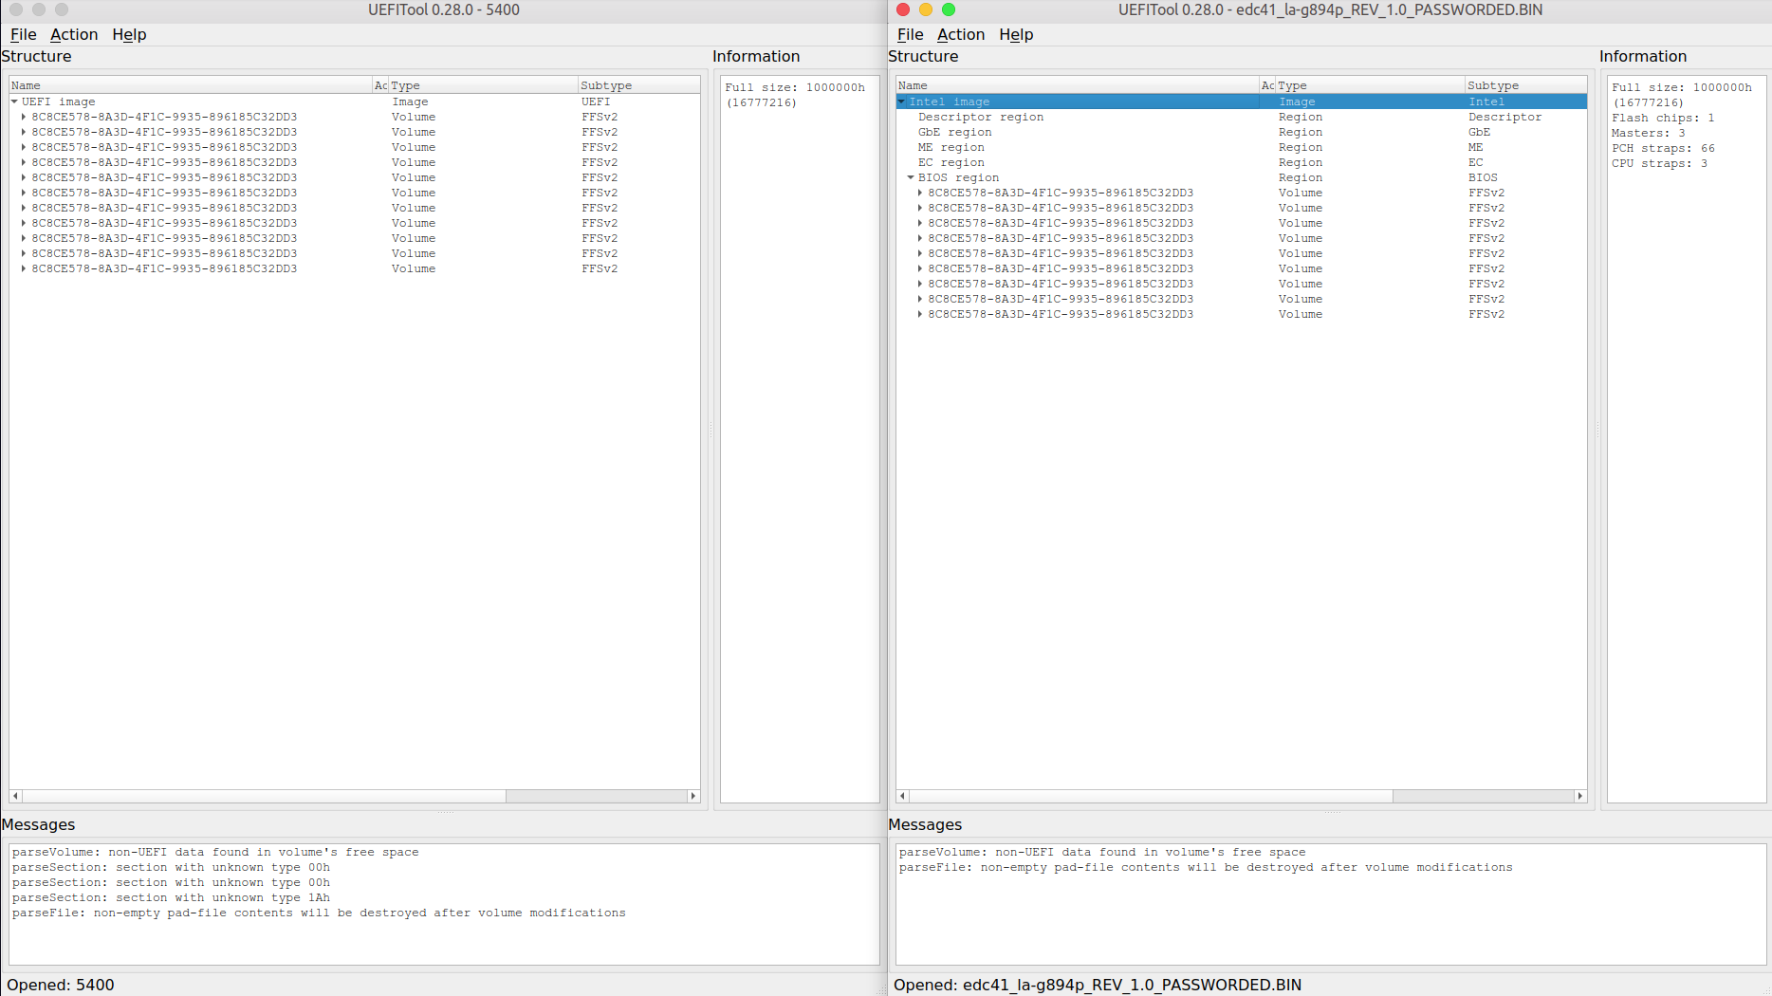Click 'Flash chips: 1' in Information panel

[1663, 118]
